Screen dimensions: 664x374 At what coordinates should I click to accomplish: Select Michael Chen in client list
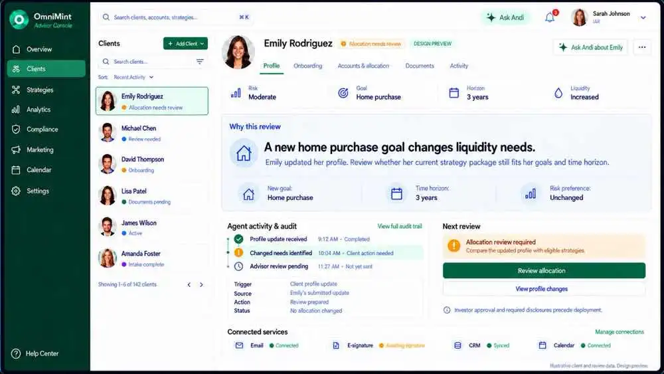tap(152, 133)
